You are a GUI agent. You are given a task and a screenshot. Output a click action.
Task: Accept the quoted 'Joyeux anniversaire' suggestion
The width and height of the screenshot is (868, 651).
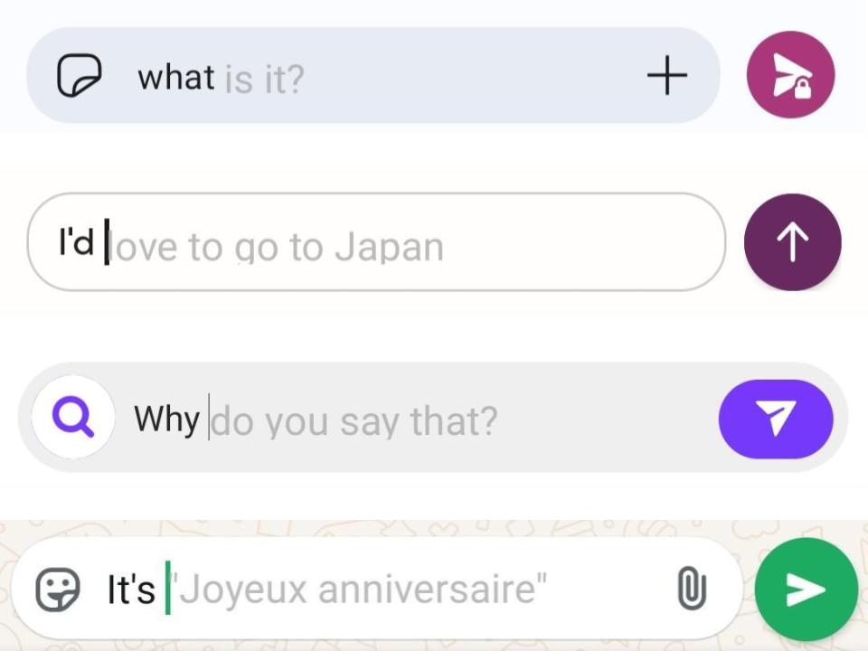(360, 589)
